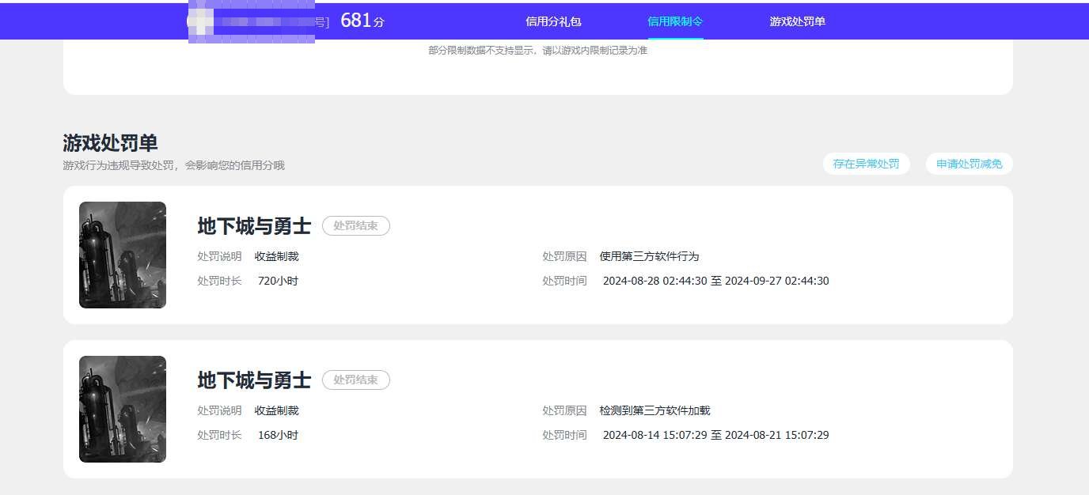Click the date range starting 2024-08-14 15:07:29
Viewport: 1089px width, 495px height.
tap(715, 435)
